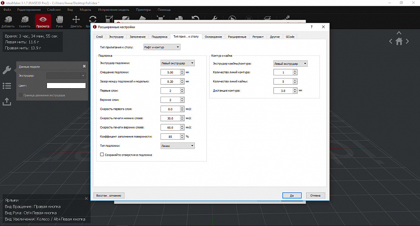Click the Да button

click(x=292, y=196)
